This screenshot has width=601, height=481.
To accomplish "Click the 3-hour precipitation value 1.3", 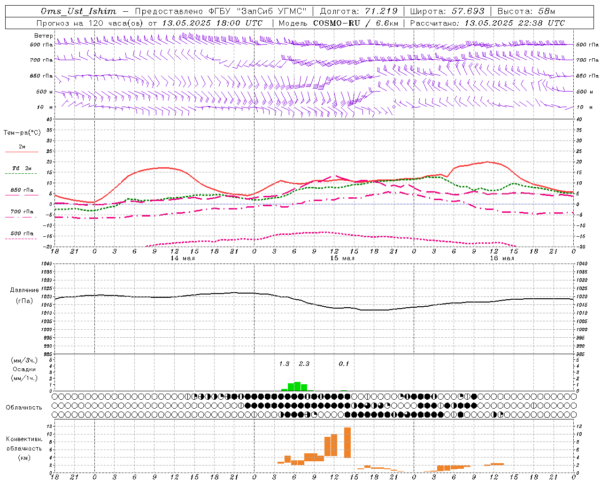I will tap(284, 364).
